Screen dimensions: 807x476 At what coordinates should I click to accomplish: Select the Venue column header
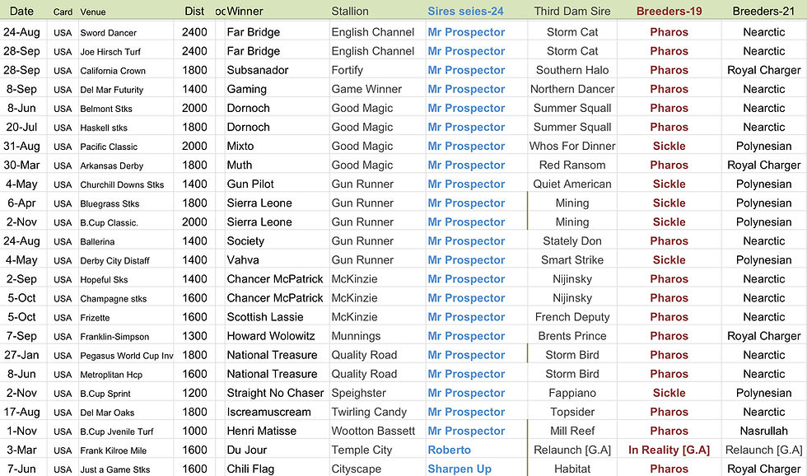coord(92,12)
